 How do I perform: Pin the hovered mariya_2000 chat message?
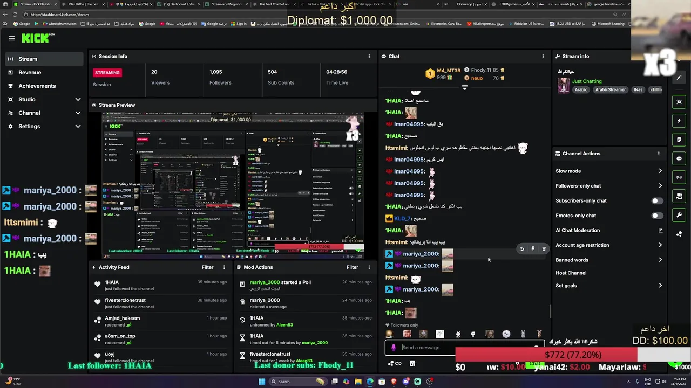[533, 249]
